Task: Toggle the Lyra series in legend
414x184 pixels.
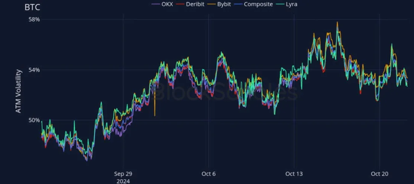Action: click(x=287, y=4)
